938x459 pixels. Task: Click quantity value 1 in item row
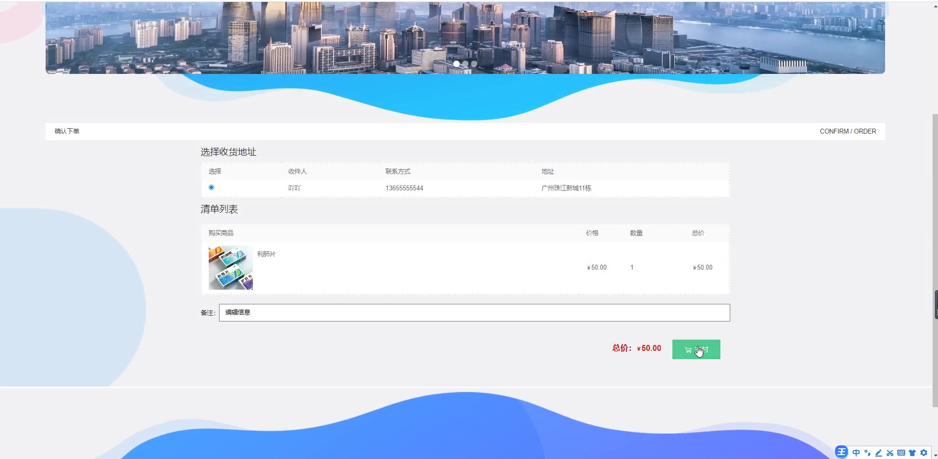tap(632, 267)
